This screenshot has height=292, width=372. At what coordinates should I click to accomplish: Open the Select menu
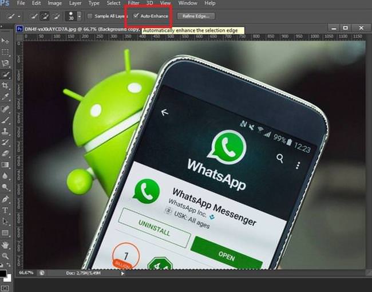[x=113, y=3]
